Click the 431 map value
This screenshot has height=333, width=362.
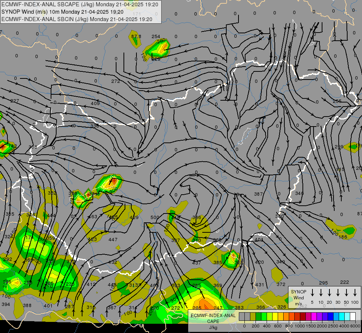coord(260,285)
